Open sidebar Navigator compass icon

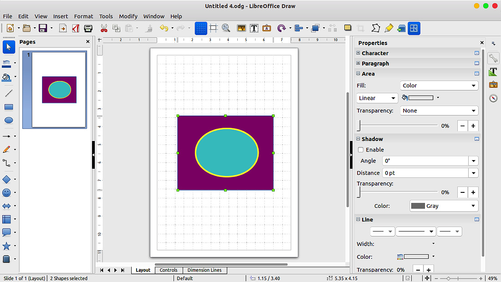point(493,98)
